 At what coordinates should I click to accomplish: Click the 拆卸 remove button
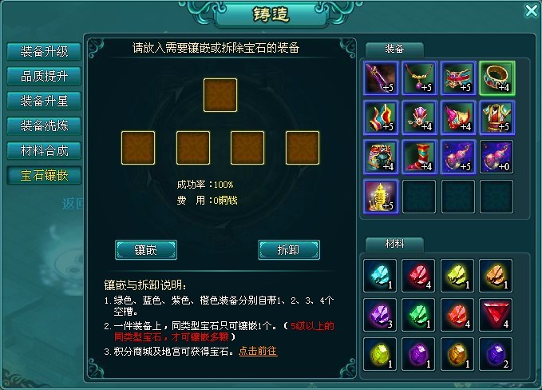click(x=289, y=250)
